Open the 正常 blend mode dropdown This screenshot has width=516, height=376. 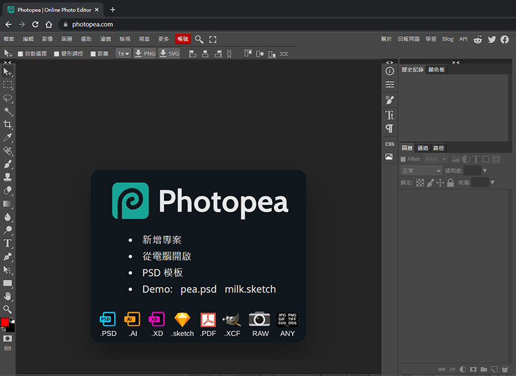pos(421,171)
